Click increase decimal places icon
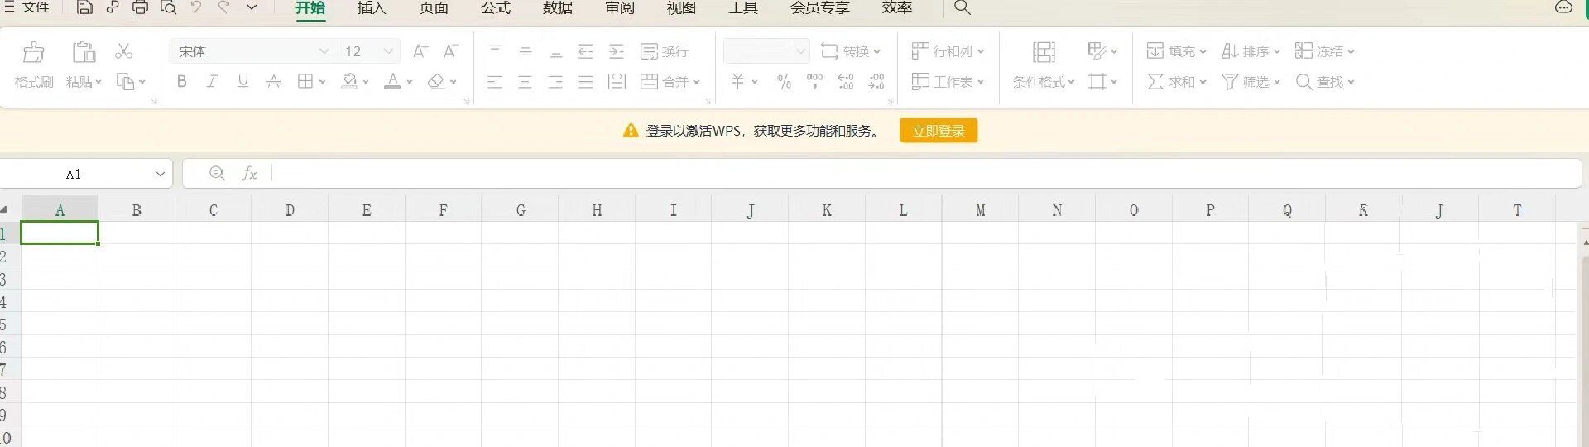Viewport: 1589px width, 447px height. (846, 81)
